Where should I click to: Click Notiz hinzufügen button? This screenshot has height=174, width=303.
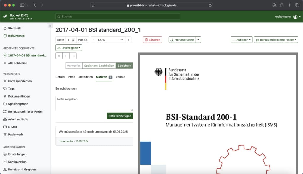coord(120,116)
